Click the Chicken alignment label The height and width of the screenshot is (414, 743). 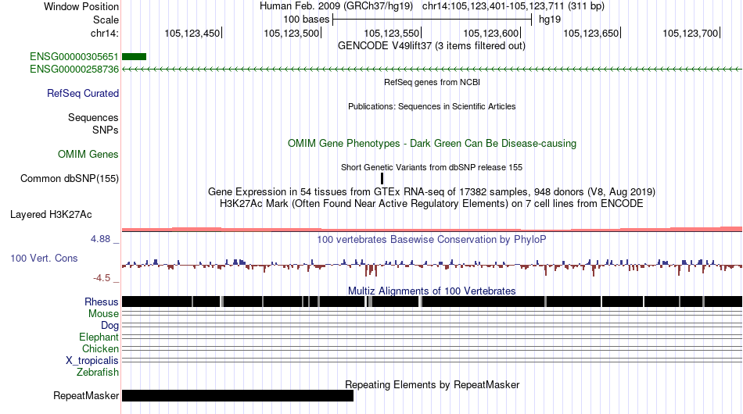(100, 348)
